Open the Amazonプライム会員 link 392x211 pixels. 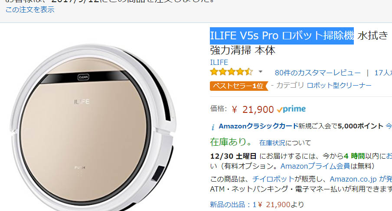tap(315, 166)
